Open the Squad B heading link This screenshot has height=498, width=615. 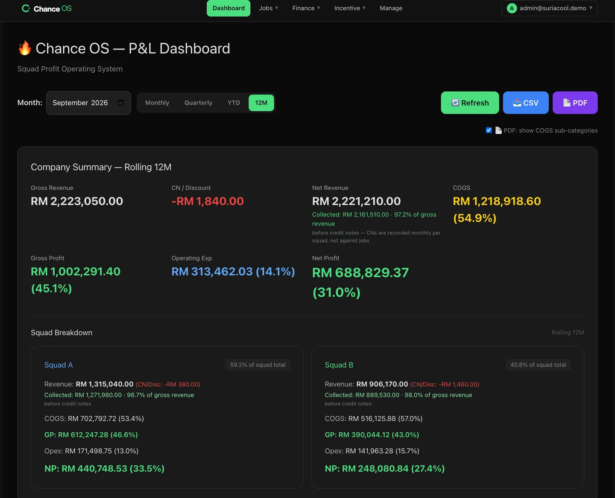(x=339, y=365)
